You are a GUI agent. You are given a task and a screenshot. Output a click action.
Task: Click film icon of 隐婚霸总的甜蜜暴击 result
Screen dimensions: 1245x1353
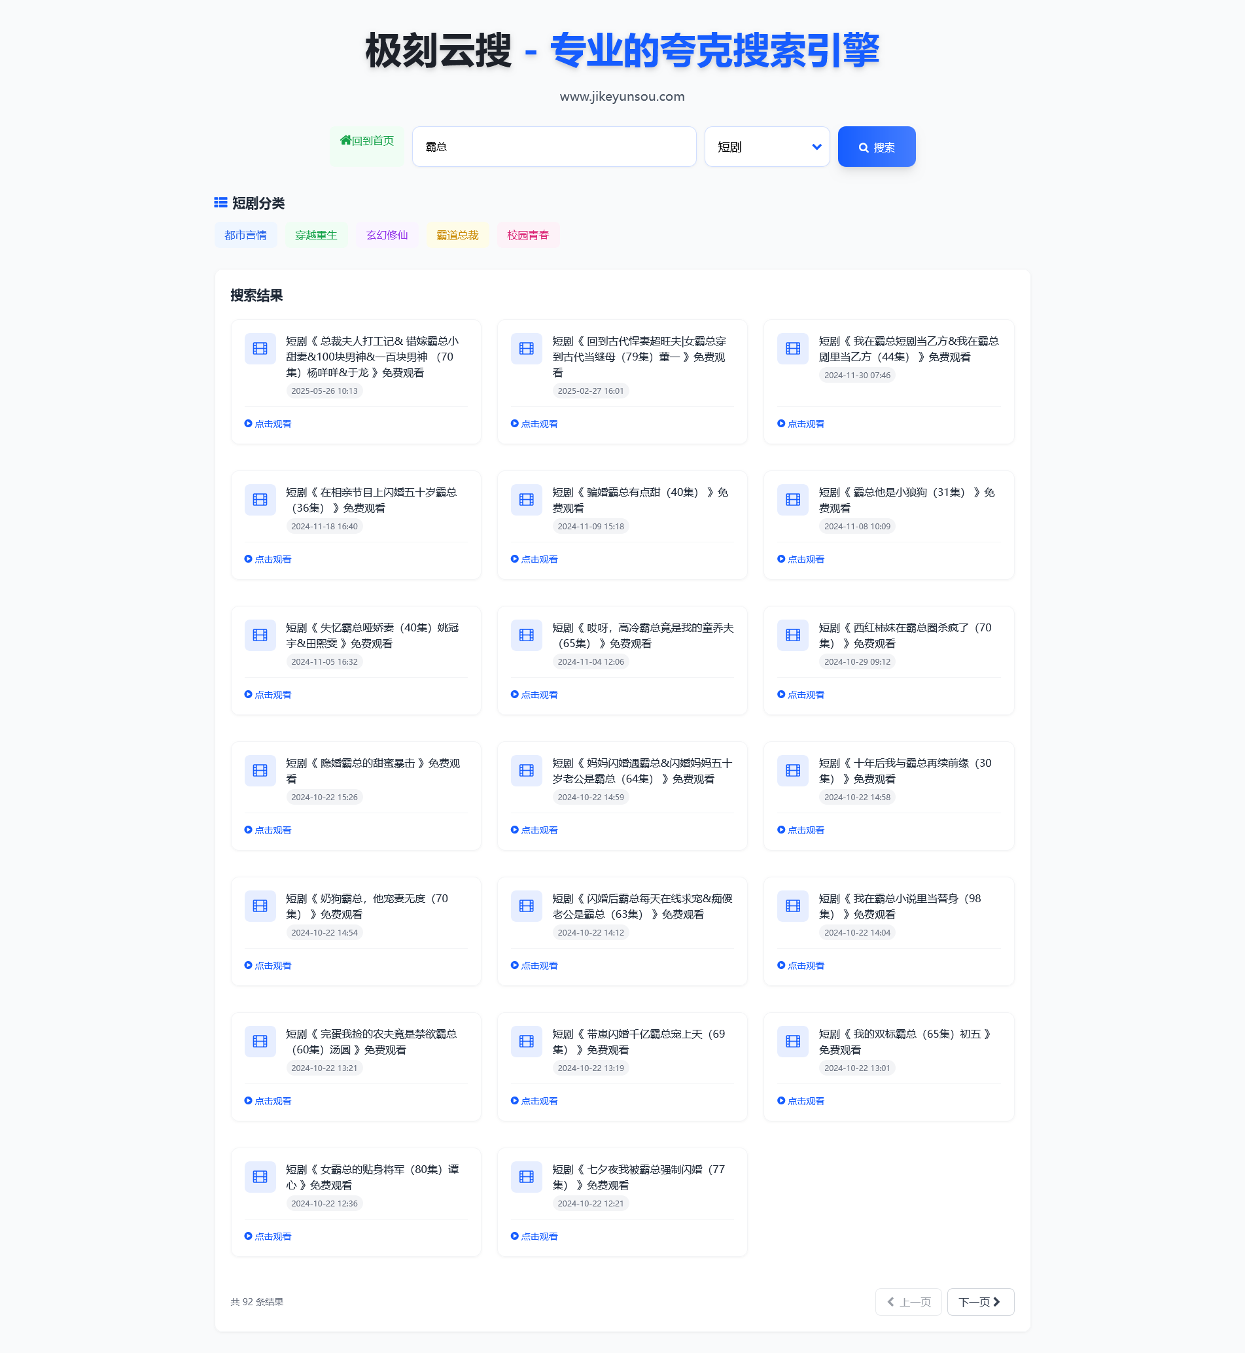tap(260, 770)
